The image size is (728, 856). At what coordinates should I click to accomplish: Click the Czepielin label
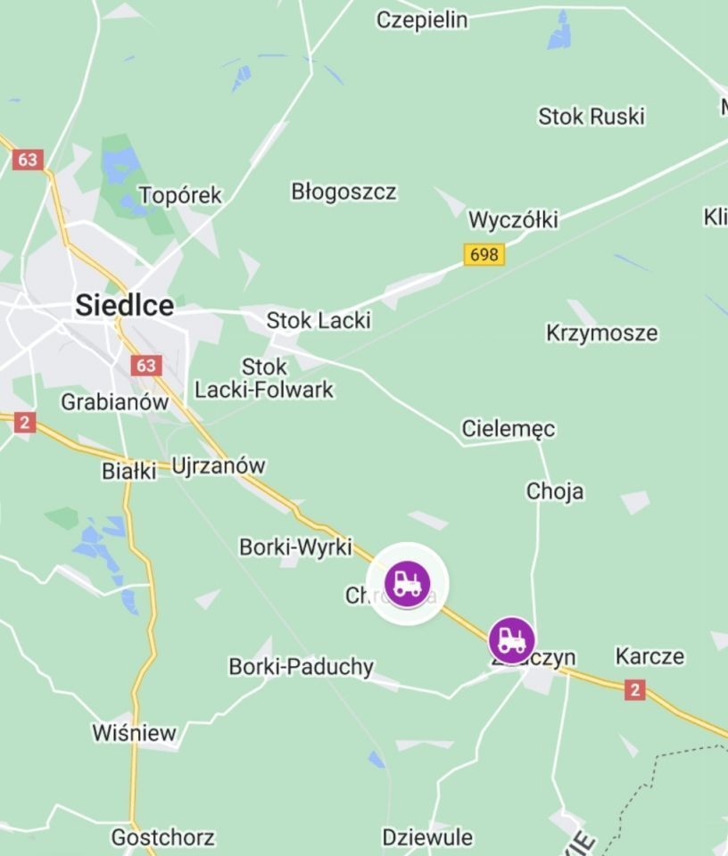point(422,21)
